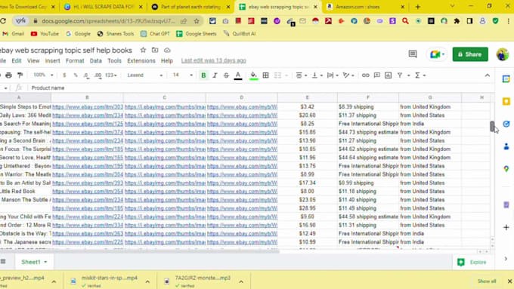Open comment history icon
This screenshot has height=289, width=514.
[413, 54]
